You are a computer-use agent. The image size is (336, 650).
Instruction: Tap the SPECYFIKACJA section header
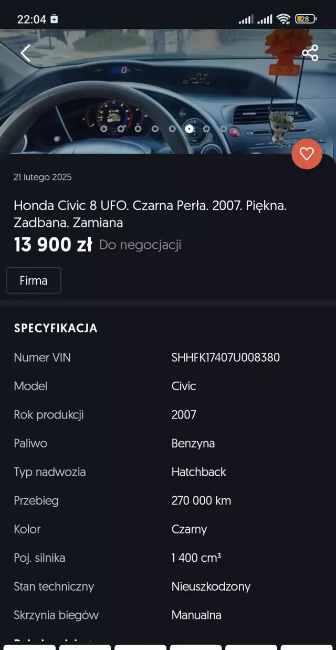(56, 328)
